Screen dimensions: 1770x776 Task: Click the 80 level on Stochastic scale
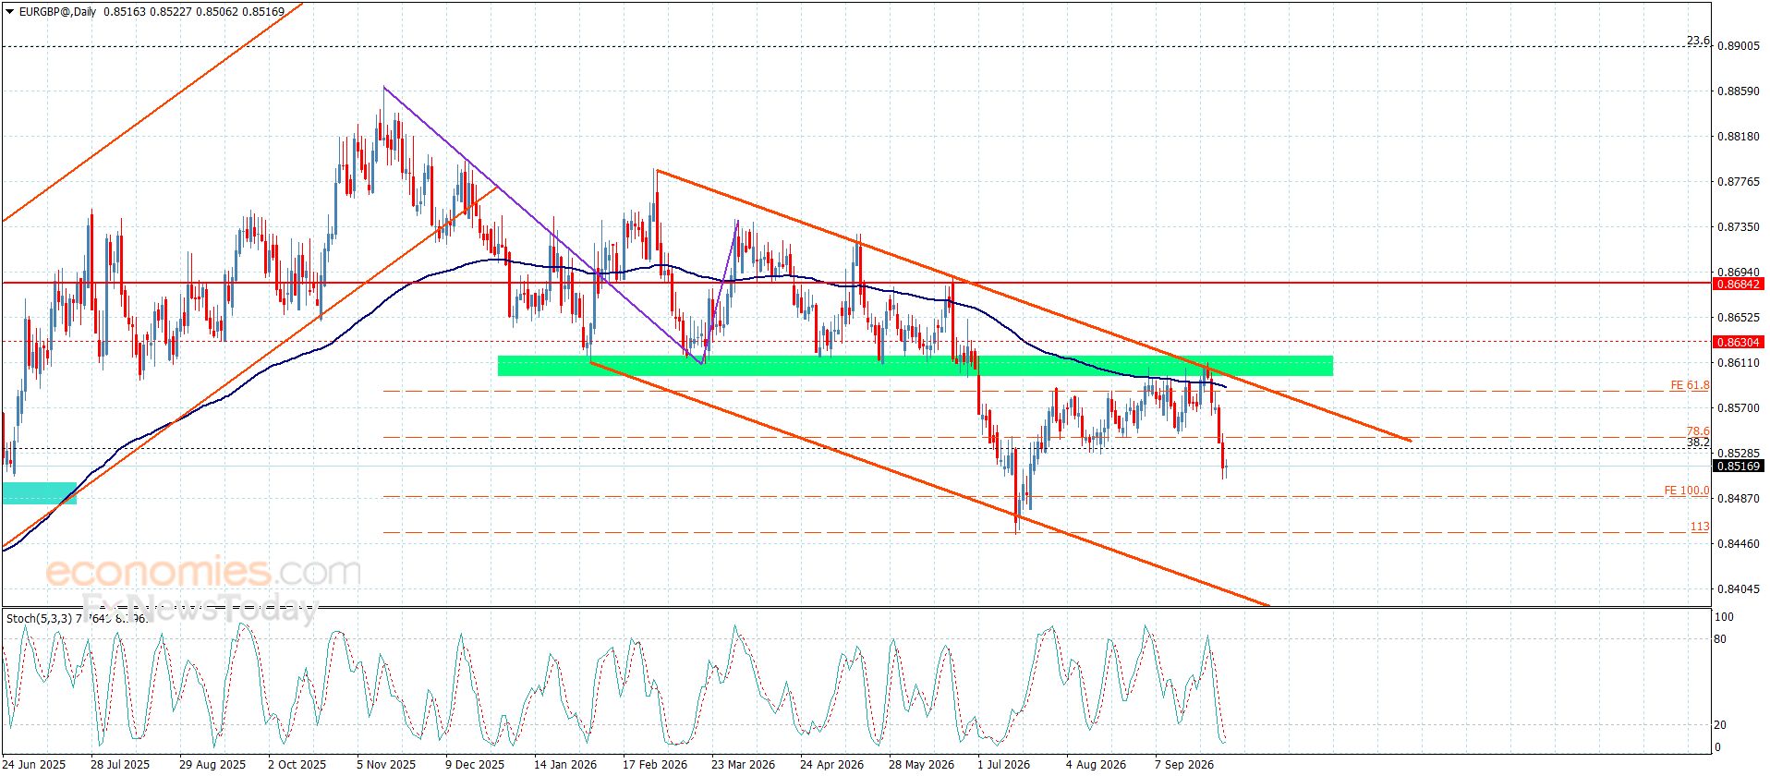pyautogui.click(x=1720, y=639)
